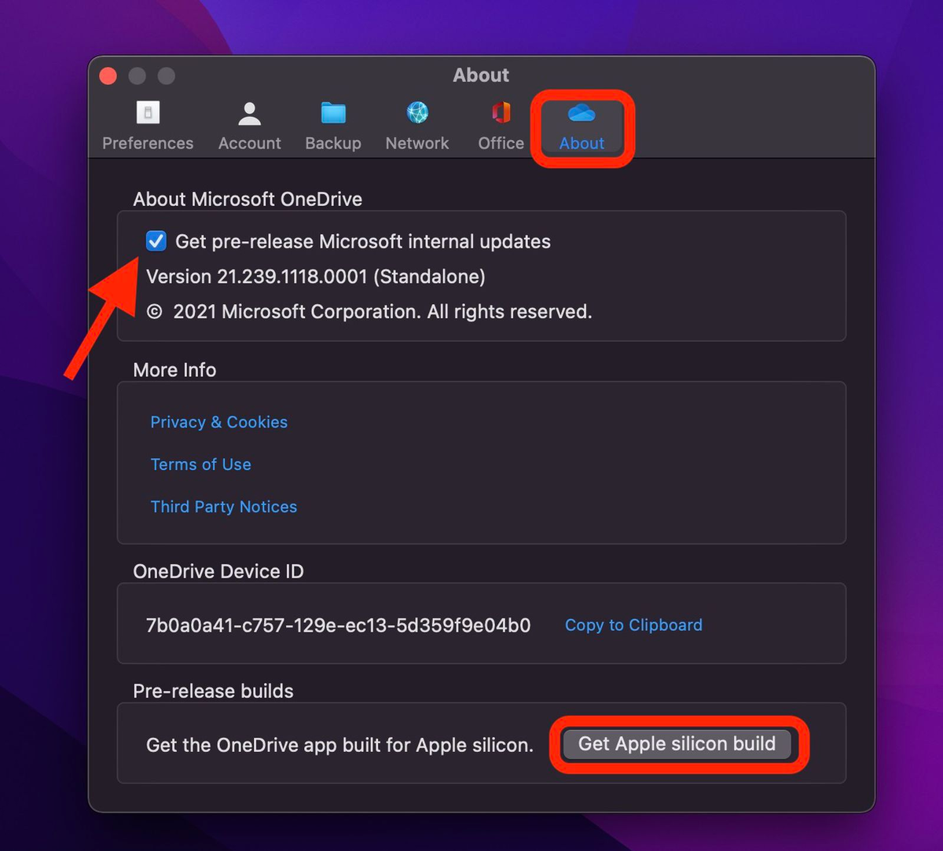Click the About tab label

(x=582, y=143)
